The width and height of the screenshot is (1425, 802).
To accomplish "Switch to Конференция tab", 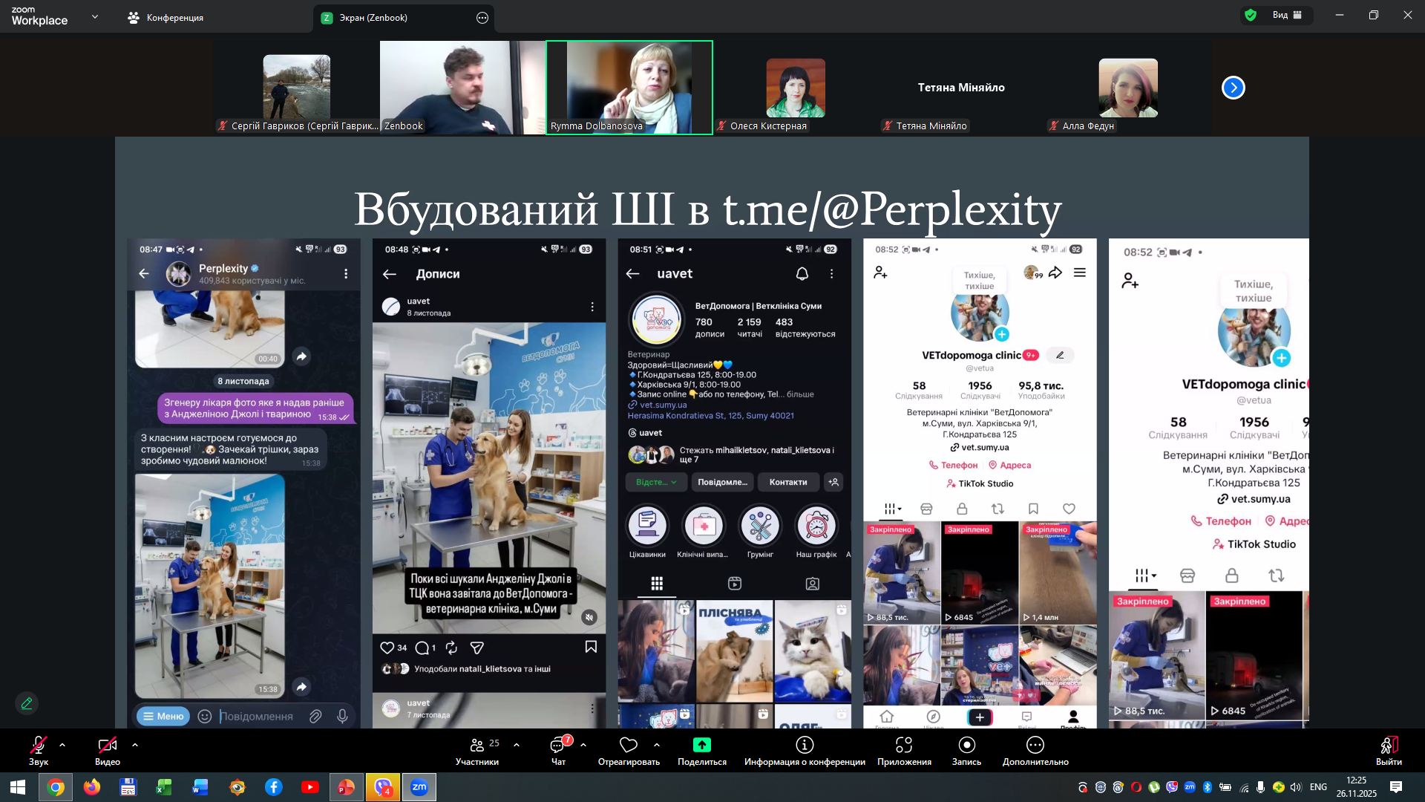I will [166, 17].
